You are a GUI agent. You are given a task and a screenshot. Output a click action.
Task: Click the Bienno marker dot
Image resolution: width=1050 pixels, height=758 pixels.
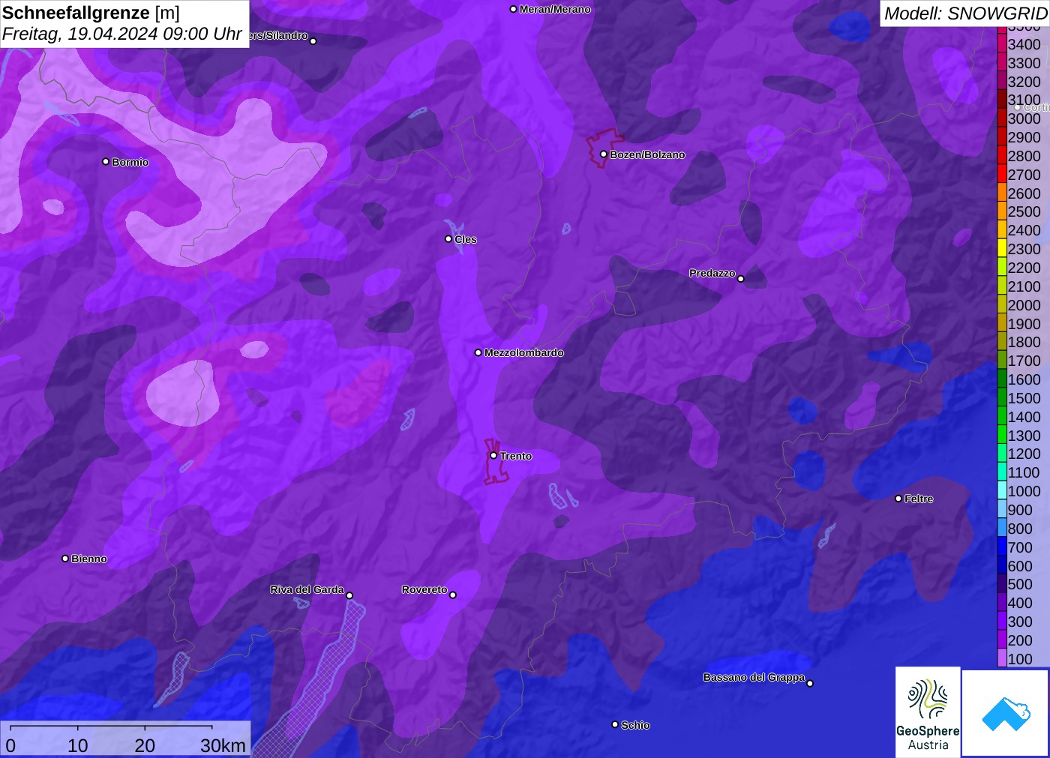65,559
